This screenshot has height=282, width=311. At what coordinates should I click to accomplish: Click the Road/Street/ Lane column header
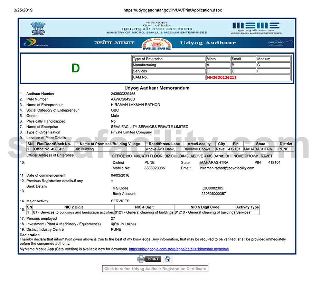[164, 144]
